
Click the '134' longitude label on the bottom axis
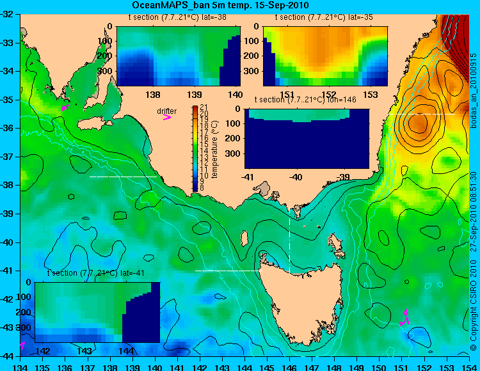click(x=20, y=367)
